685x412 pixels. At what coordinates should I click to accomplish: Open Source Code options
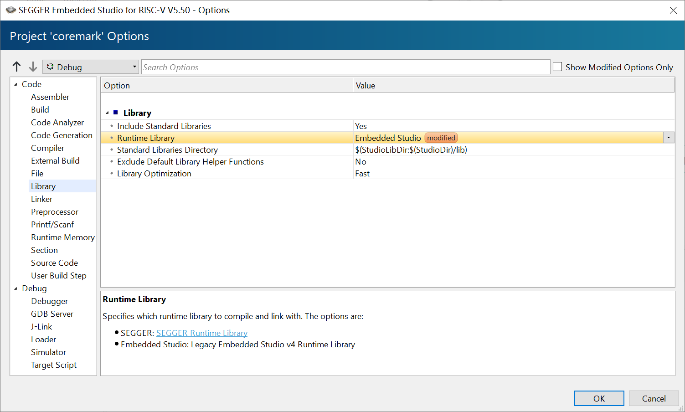(54, 263)
